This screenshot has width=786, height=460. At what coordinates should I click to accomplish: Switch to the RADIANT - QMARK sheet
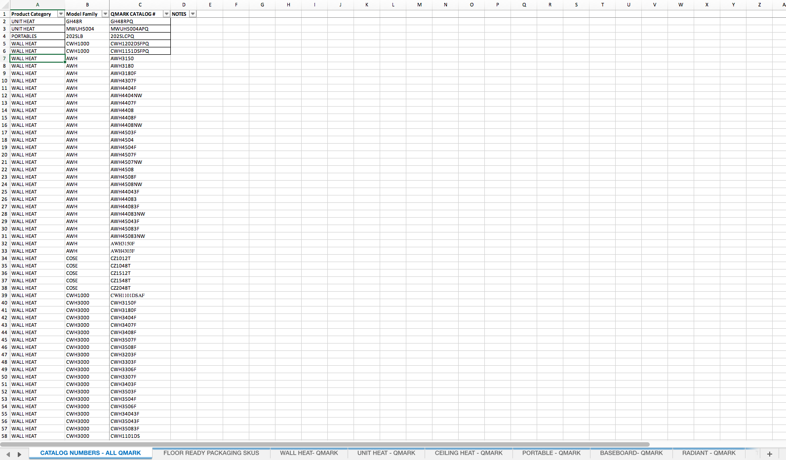pos(709,453)
